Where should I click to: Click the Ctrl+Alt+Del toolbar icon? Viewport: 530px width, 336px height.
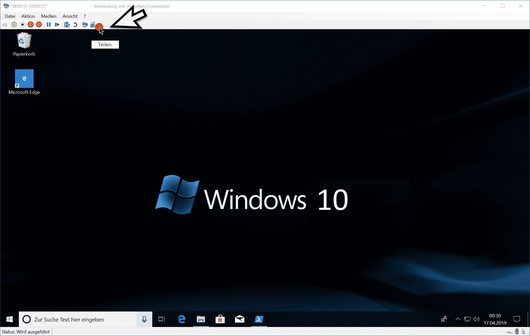click(5, 25)
